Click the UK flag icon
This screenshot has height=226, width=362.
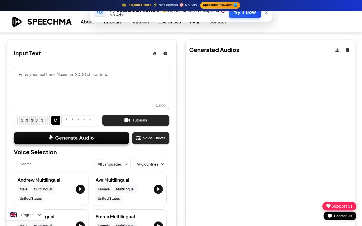(x=13, y=215)
